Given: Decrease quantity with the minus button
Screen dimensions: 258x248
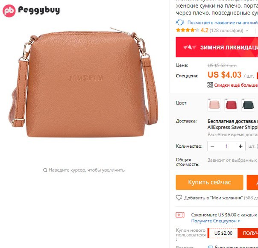Looking at the screenshot, I should pos(212,146).
